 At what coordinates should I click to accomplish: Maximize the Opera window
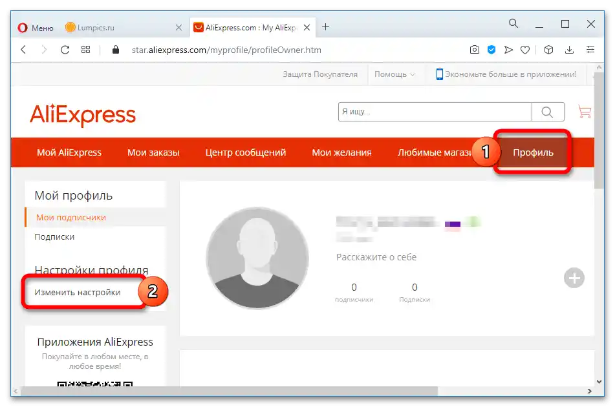tap(565, 24)
